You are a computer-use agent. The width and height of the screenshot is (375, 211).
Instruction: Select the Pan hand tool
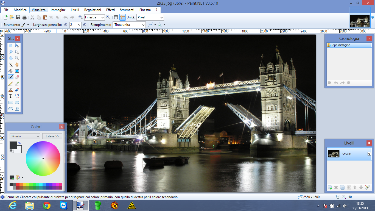17,65
